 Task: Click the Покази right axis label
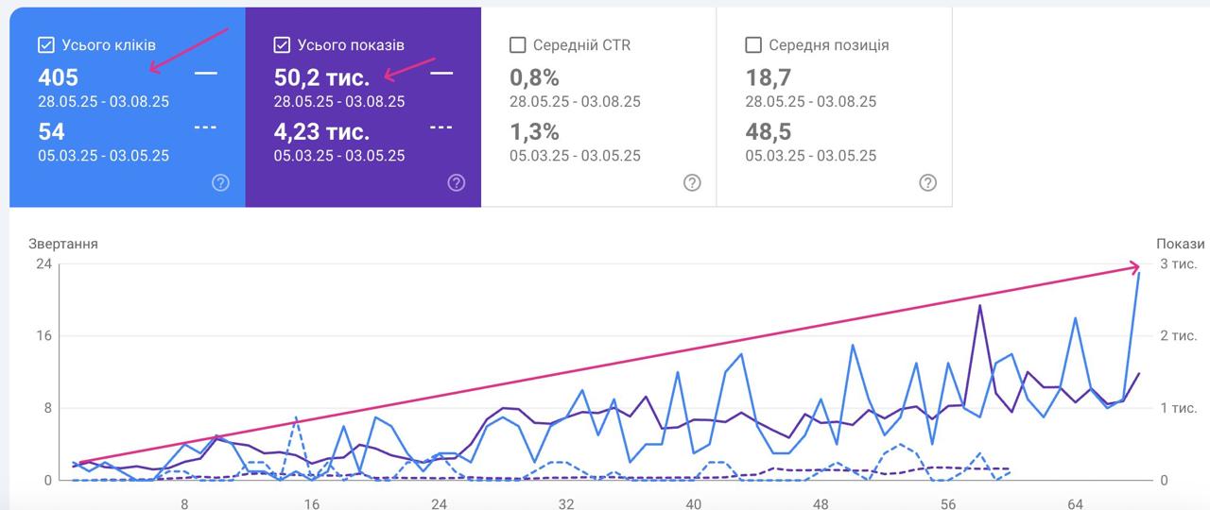(x=1181, y=244)
